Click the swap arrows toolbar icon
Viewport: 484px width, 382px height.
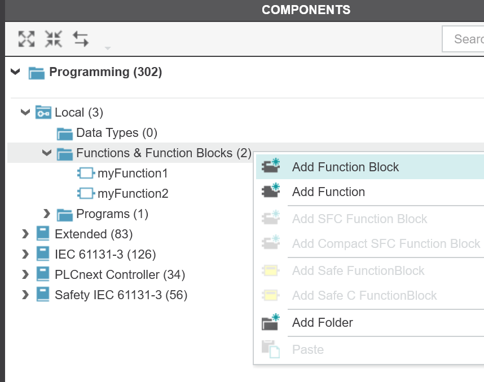coord(81,39)
